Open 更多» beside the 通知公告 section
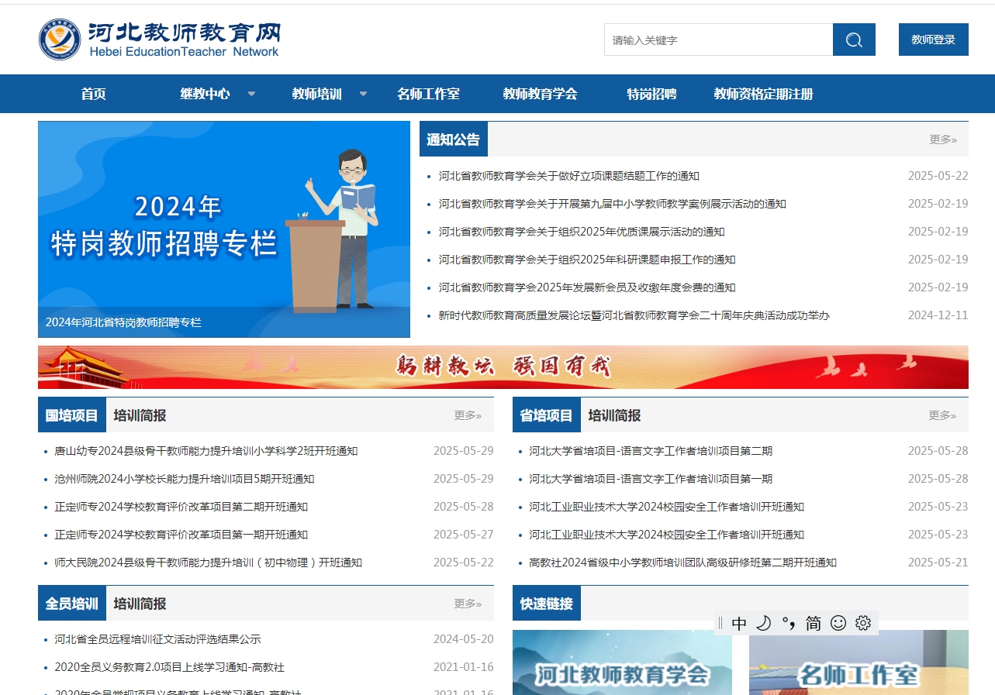The image size is (995, 695). click(x=942, y=139)
